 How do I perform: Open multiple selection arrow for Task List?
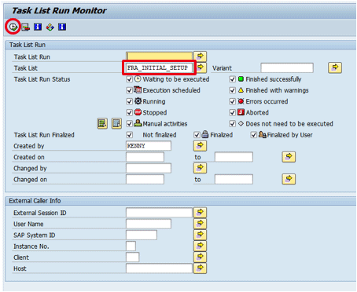pyautogui.click(x=201, y=68)
